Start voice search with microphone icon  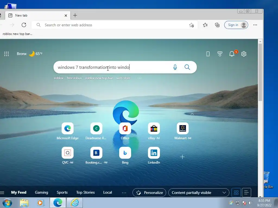(175, 67)
